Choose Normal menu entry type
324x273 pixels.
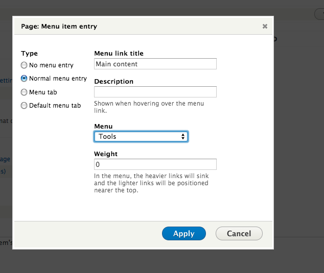pyautogui.click(x=24, y=79)
